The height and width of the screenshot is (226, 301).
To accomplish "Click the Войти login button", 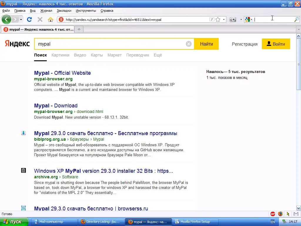I will click(276, 44).
